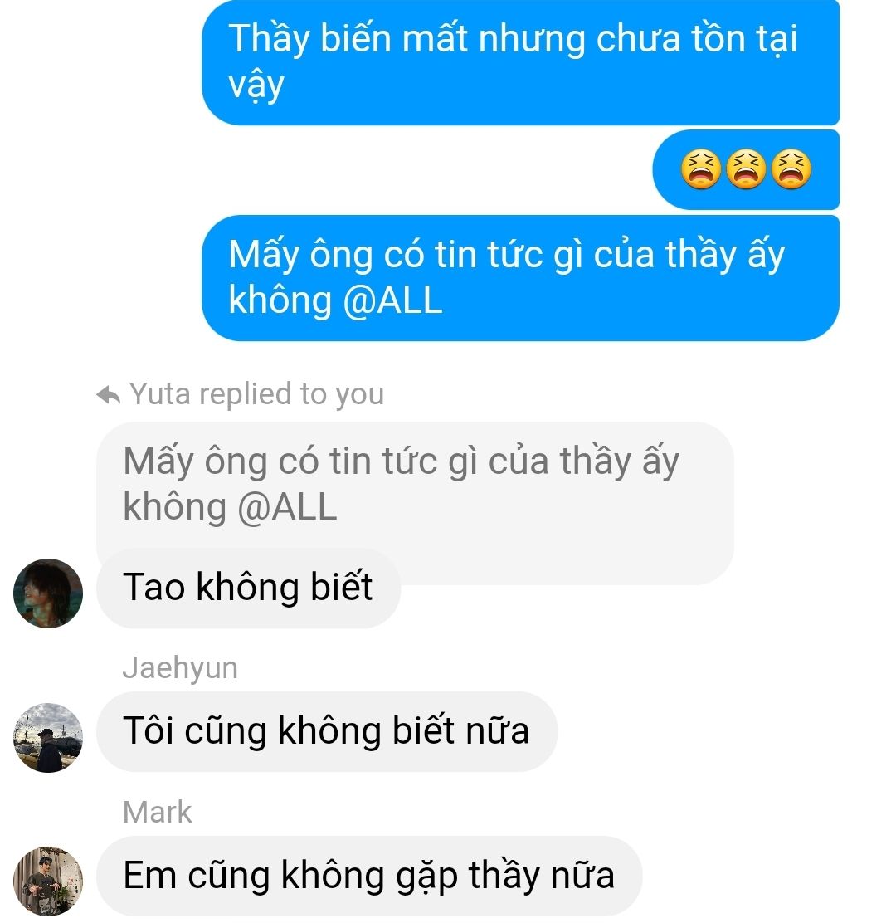Select the blue bubble holding three emojis
Viewport: 896px width, 923px height.
click(746, 169)
